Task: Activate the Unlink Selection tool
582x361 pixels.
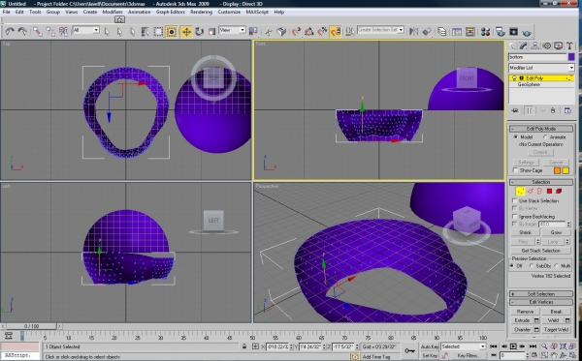Action: click(x=50, y=32)
